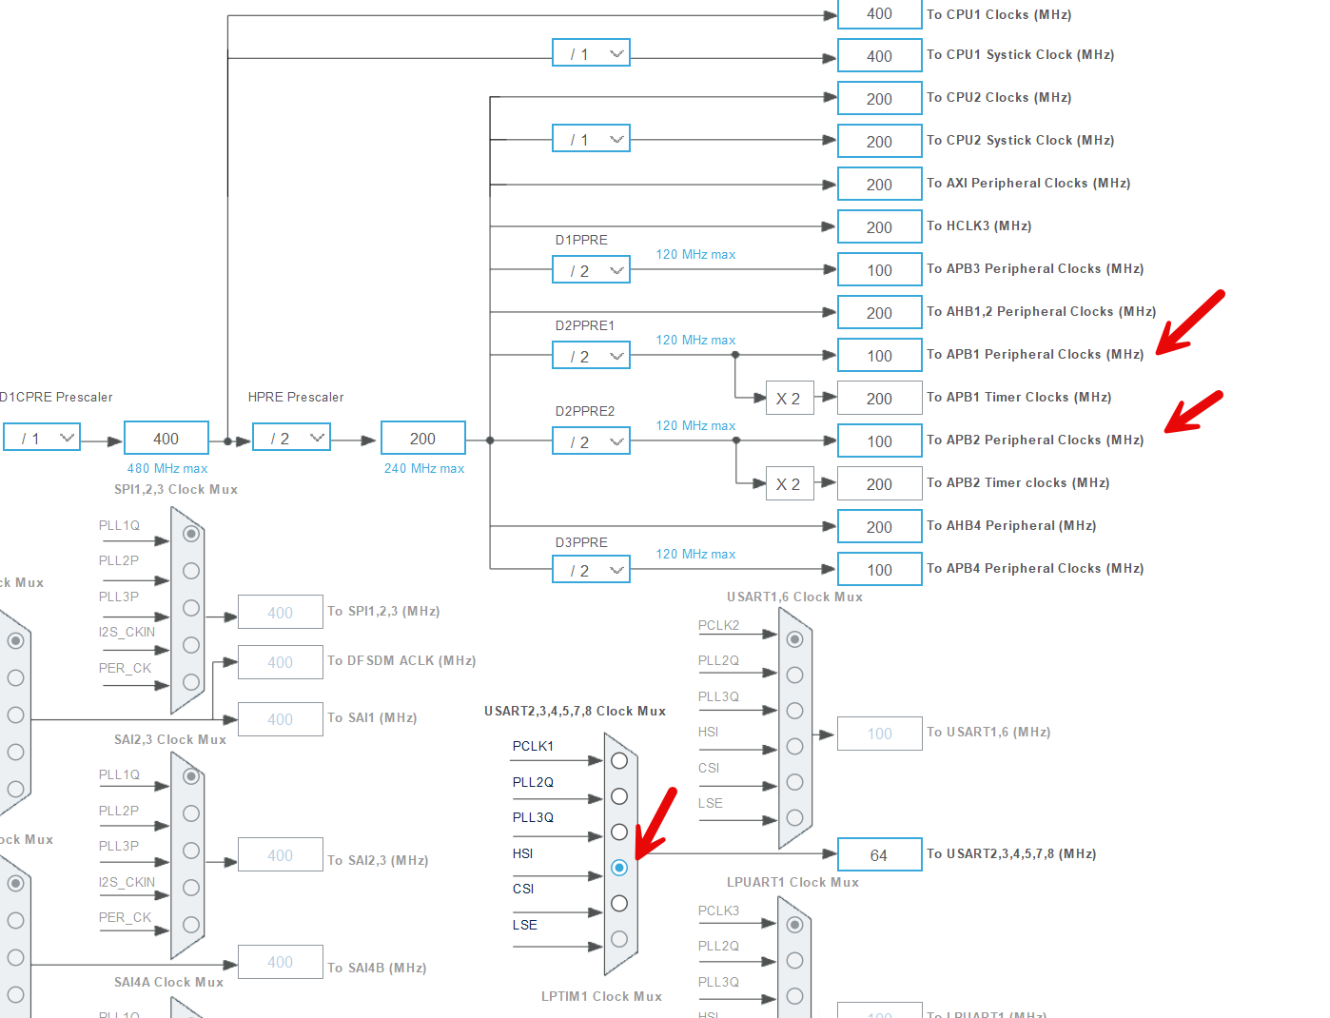
Task: Select PCLK3 in LPUART1 clock mux
Action: pyautogui.click(x=794, y=925)
